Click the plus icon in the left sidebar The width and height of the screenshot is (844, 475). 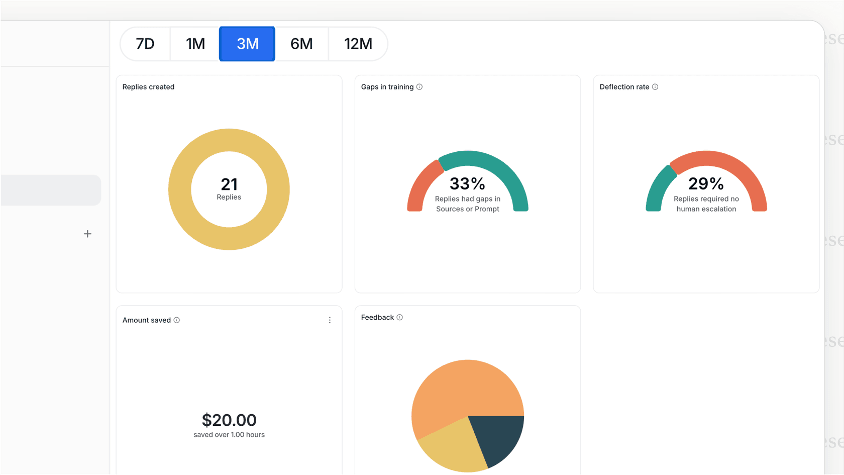coord(87,233)
